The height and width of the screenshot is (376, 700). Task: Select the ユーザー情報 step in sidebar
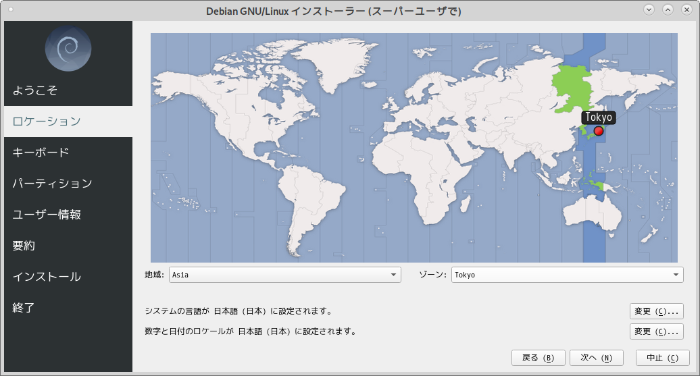tap(68, 215)
